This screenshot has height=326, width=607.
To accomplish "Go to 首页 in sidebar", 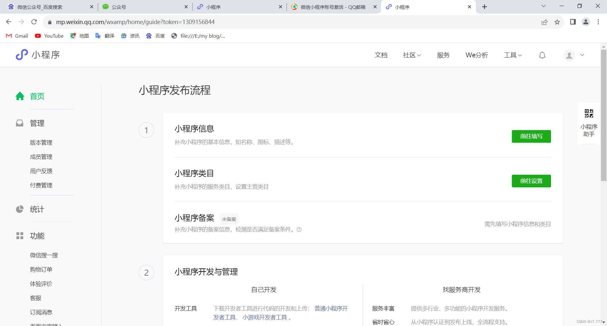I will [x=37, y=96].
